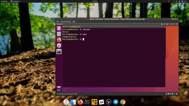Screen dimensions: 189x106
Task: Open the Trash in Ubuntu launcher
Action: tap(59, 89)
